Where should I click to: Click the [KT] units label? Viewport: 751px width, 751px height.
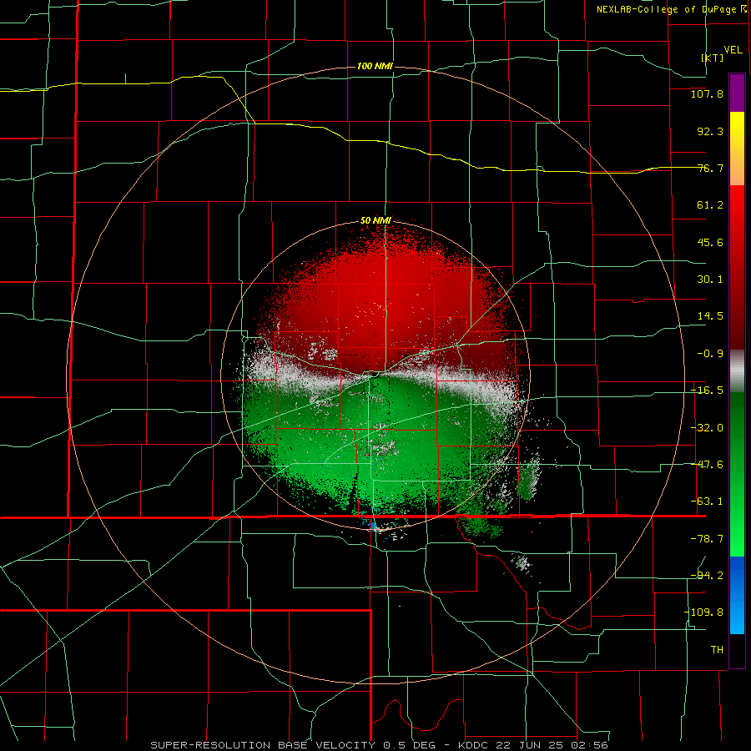[713, 58]
